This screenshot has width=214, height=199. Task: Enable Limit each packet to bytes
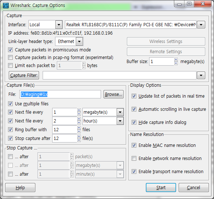[x=10, y=65]
